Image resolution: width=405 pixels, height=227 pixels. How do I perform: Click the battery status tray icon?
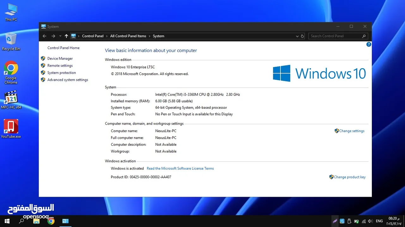(356, 221)
